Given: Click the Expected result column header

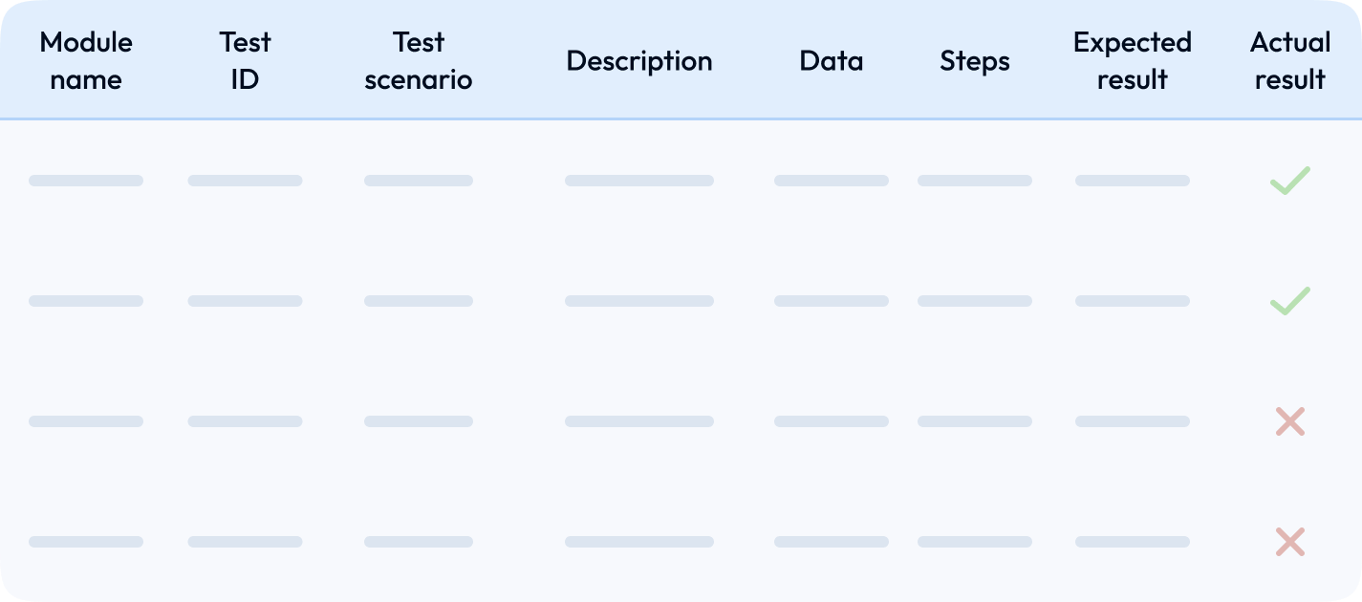Looking at the screenshot, I should 1132,60.
